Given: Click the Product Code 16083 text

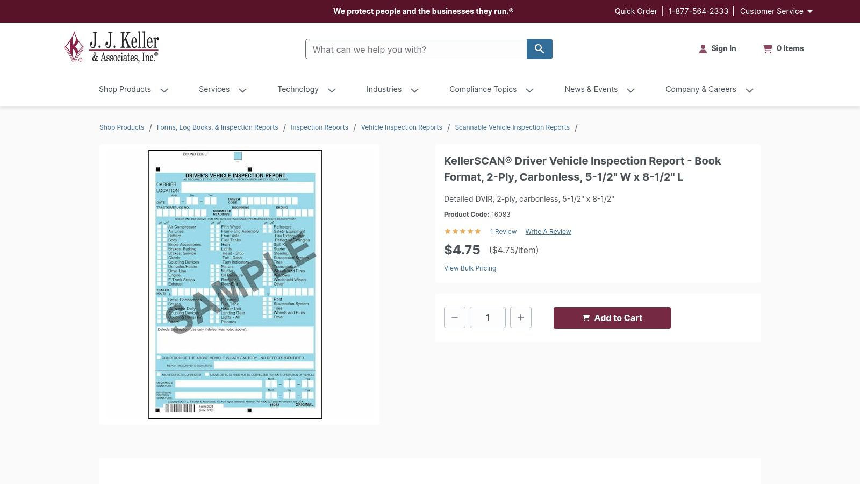Looking at the screenshot, I should [x=477, y=214].
